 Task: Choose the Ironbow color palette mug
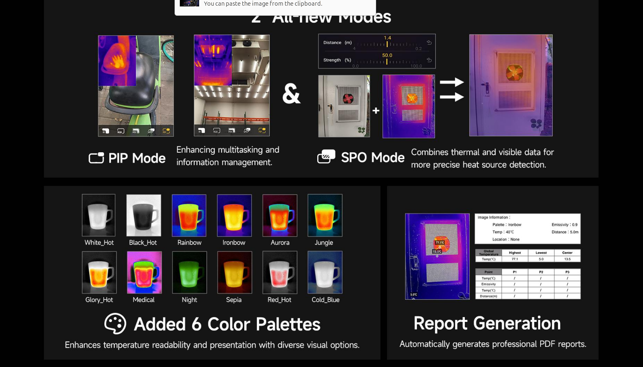tap(234, 216)
